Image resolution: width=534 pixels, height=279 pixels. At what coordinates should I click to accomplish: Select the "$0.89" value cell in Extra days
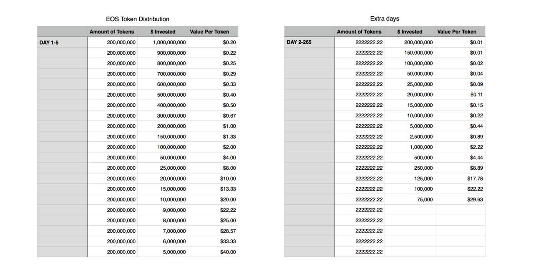tap(460, 136)
